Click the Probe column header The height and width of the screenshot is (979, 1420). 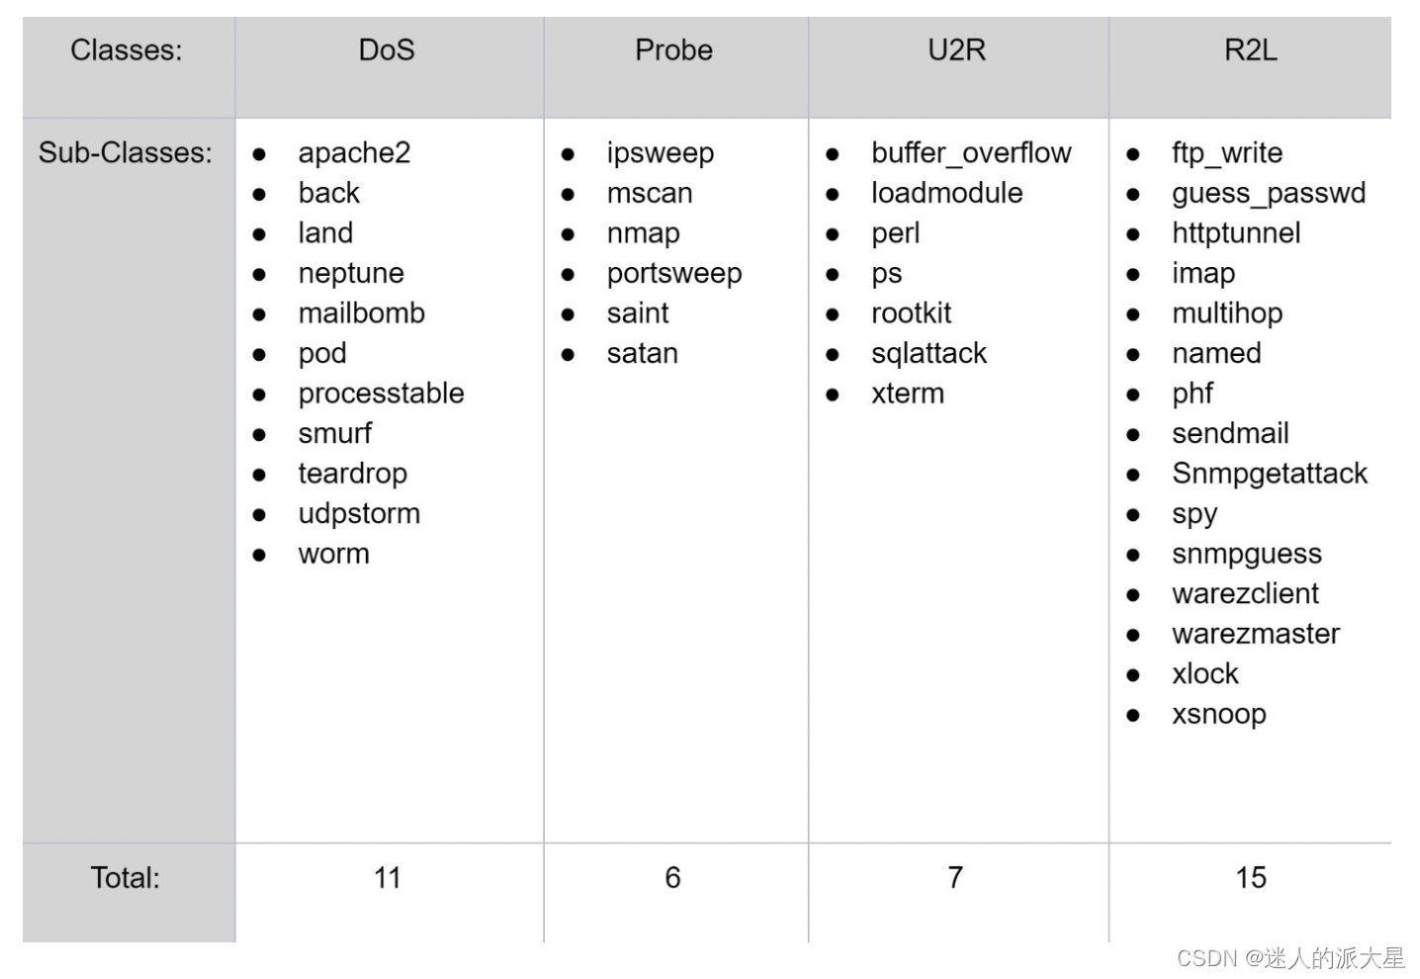coord(673,50)
